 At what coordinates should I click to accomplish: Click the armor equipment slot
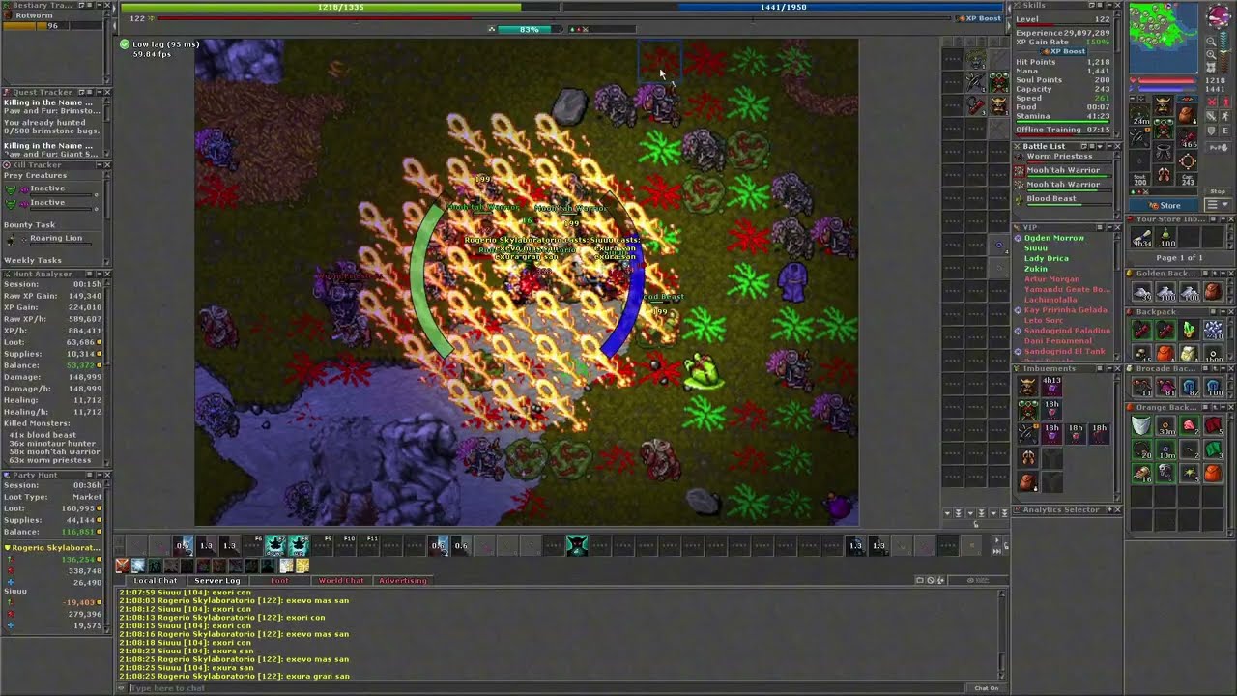[1164, 129]
